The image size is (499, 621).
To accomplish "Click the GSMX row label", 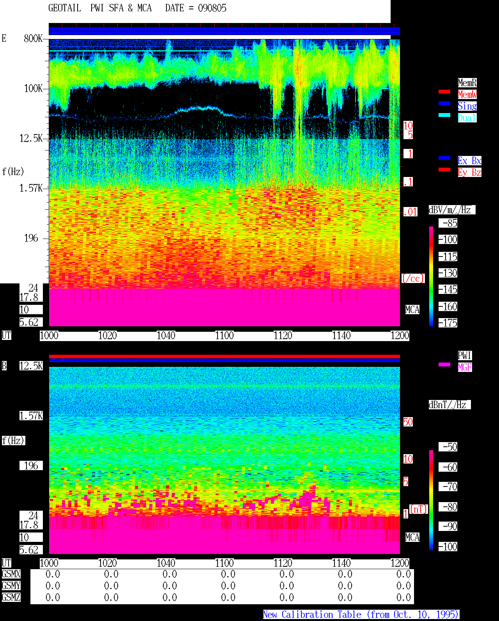I will 11,574.
